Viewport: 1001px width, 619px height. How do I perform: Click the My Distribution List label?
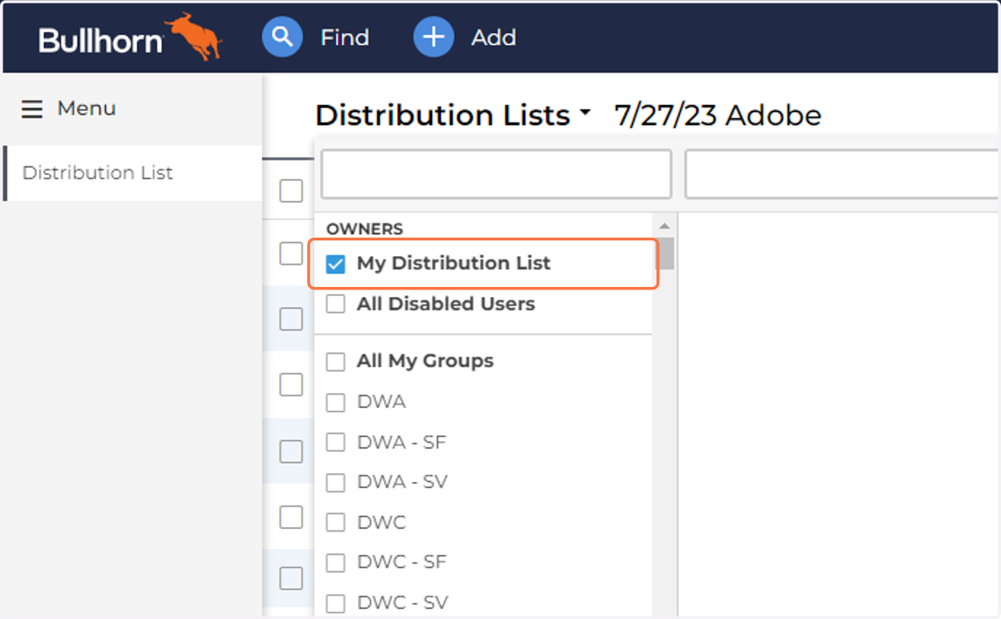[454, 264]
